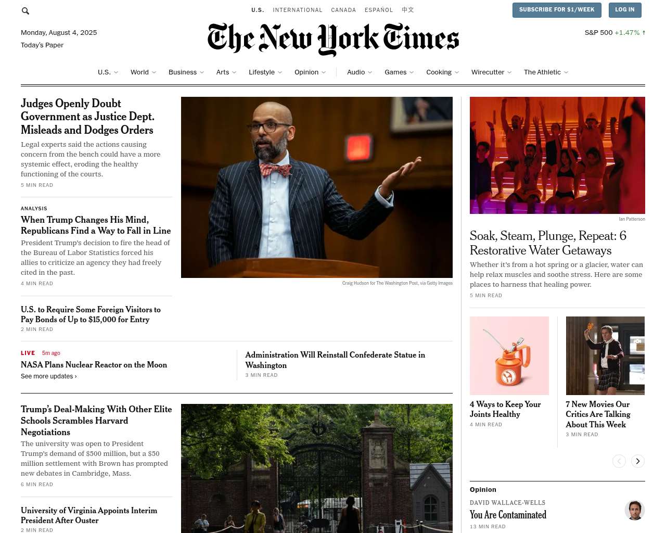Expand the World section chevron

154,72
